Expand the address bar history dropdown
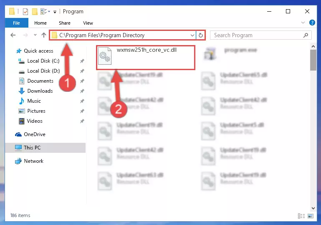Screen dimensions: 321x225 pos(192,35)
